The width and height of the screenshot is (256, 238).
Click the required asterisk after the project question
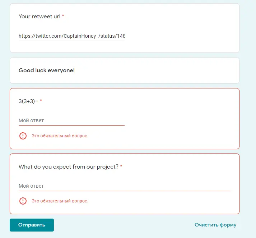[x=121, y=166]
